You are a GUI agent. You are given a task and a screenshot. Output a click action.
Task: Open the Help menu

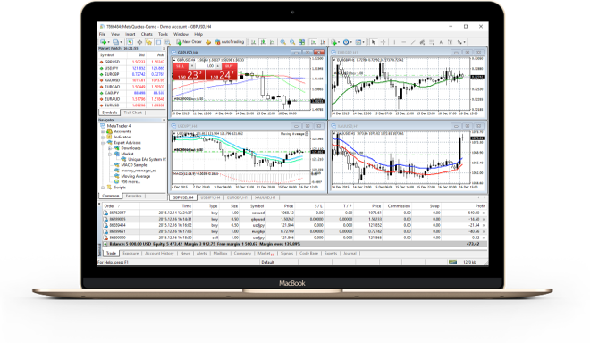click(198, 34)
